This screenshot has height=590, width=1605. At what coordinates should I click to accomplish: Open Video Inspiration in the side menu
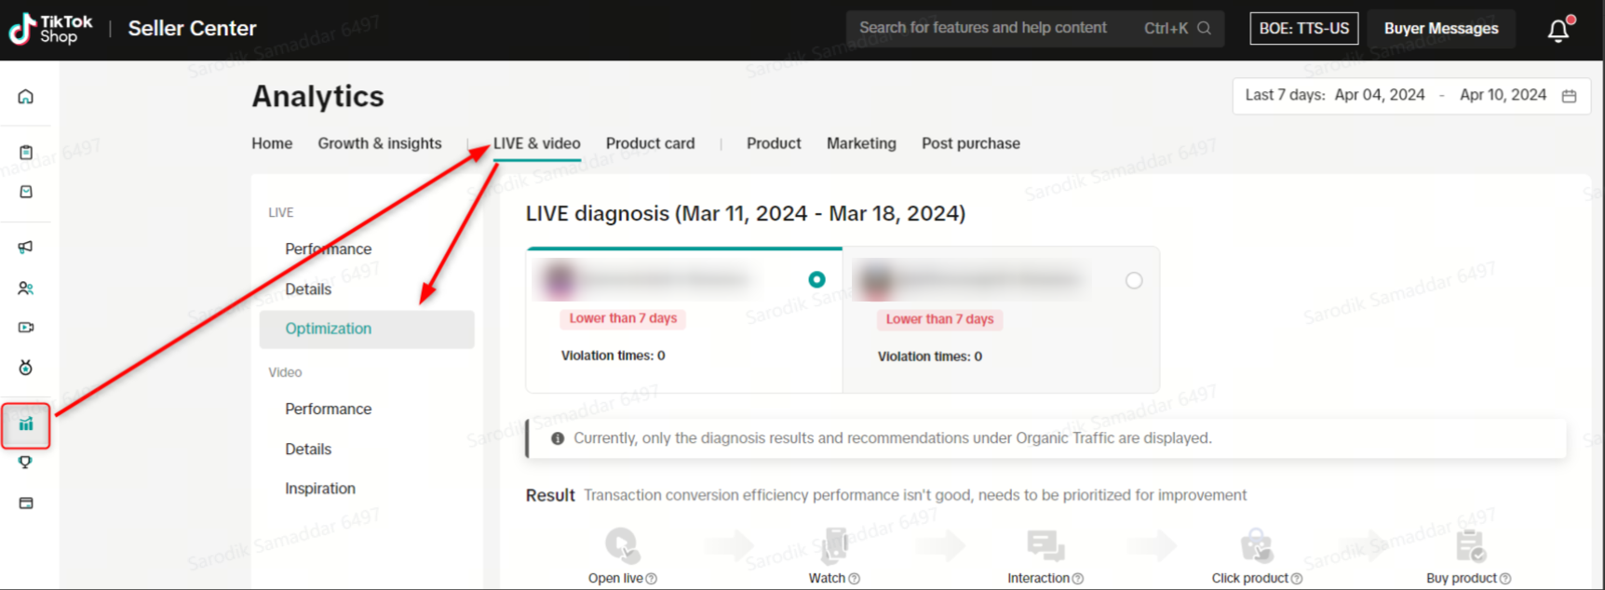pyautogui.click(x=320, y=489)
